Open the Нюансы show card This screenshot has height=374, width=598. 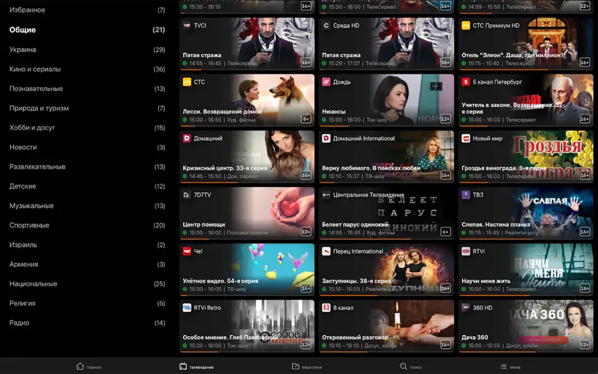(387, 101)
